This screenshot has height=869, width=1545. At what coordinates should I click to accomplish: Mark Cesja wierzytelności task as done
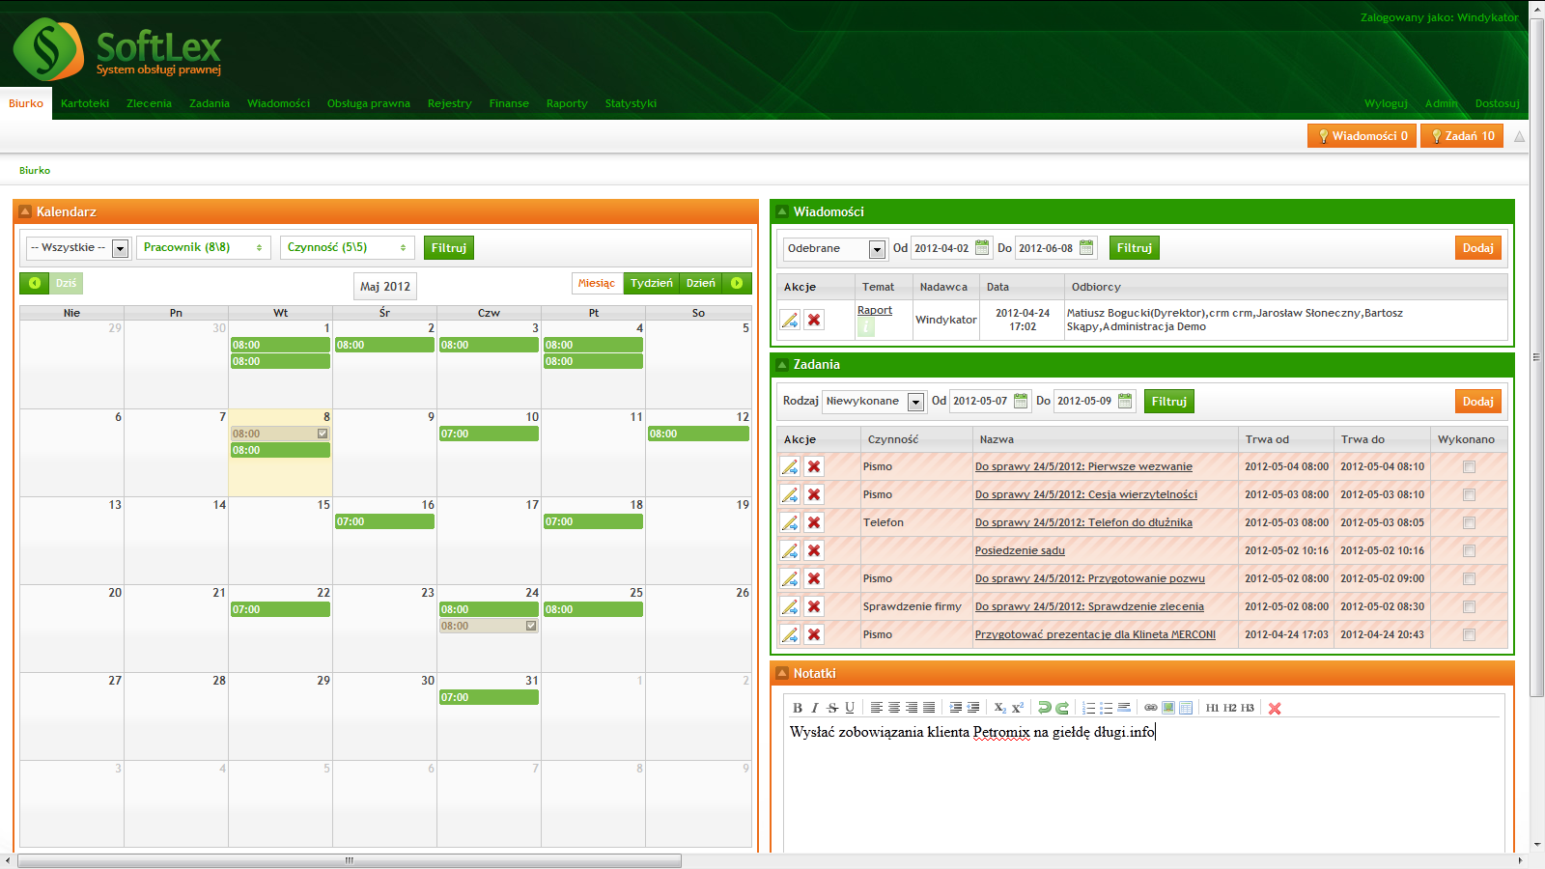pyautogui.click(x=1469, y=494)
